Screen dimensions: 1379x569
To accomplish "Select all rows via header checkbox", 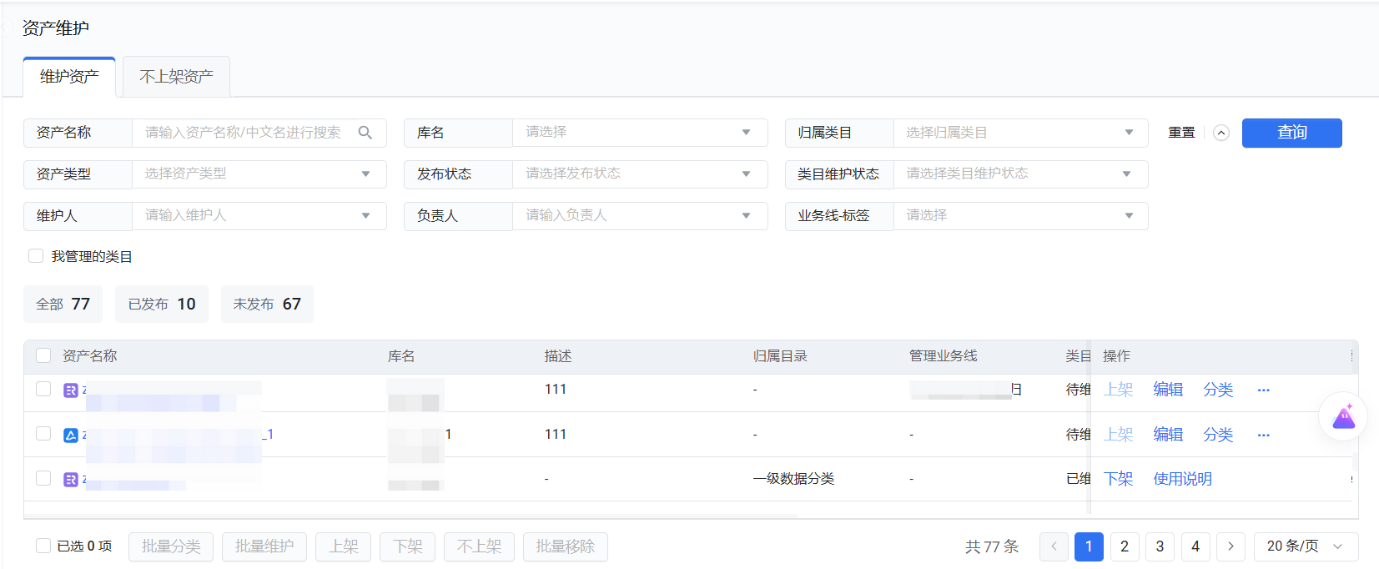I will pyautogui.click(x=43, y=355).
